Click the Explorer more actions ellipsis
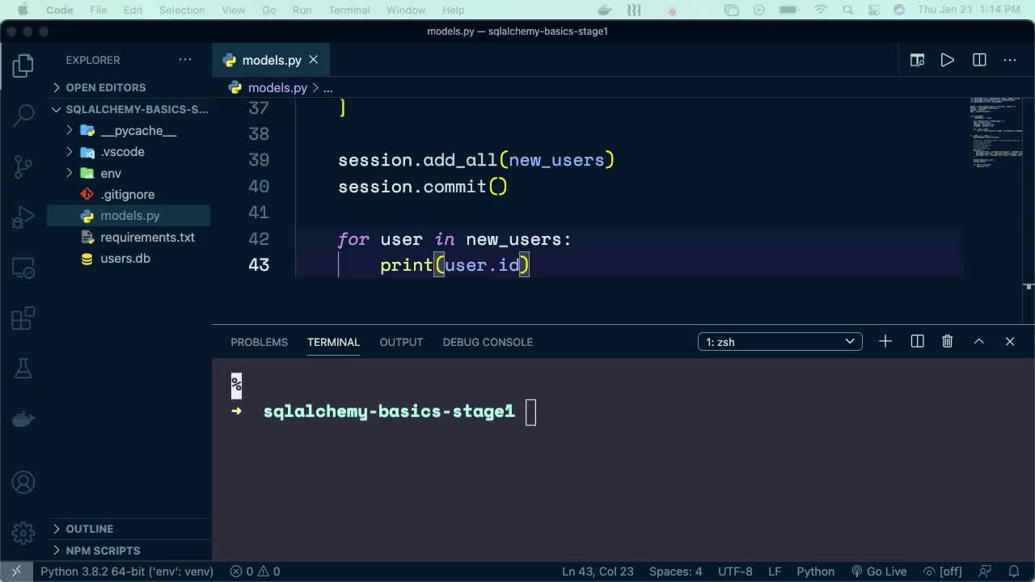 point(185,60)
